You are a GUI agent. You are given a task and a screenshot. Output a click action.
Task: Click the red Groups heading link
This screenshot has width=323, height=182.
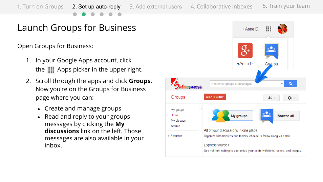[178, 97]
